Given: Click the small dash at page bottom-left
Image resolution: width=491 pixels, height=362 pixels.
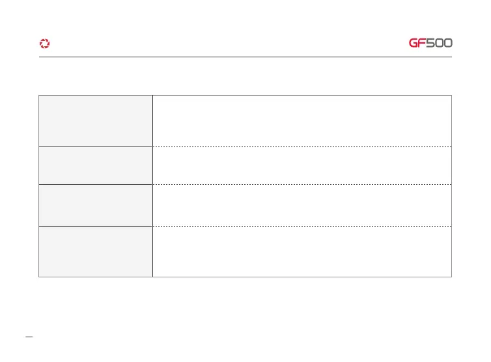Looking at the screenshot, I should click(29, 337).
